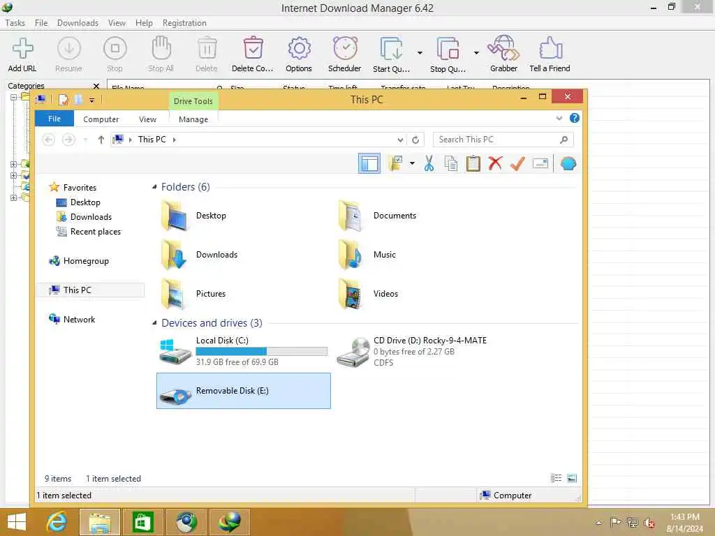
Task: Select the Pictures folder
Action: pyautogui.click(x=211, y=294)
